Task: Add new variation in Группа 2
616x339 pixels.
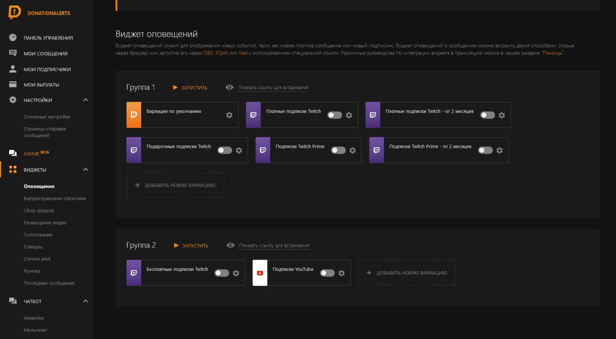Action: pos(407,273)
